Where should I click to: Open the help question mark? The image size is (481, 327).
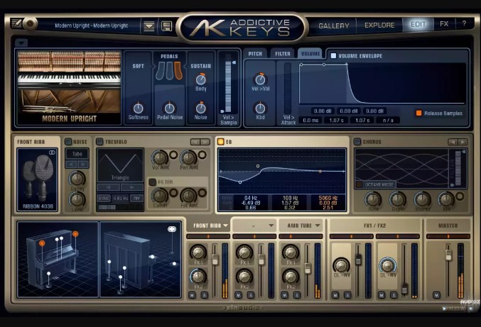(464, 23)
